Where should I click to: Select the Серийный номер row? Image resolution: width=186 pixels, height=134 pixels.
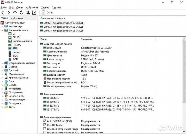(76, 52)
